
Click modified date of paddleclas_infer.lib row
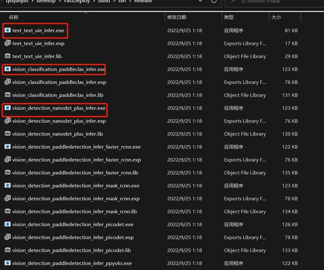coord(184,95)
